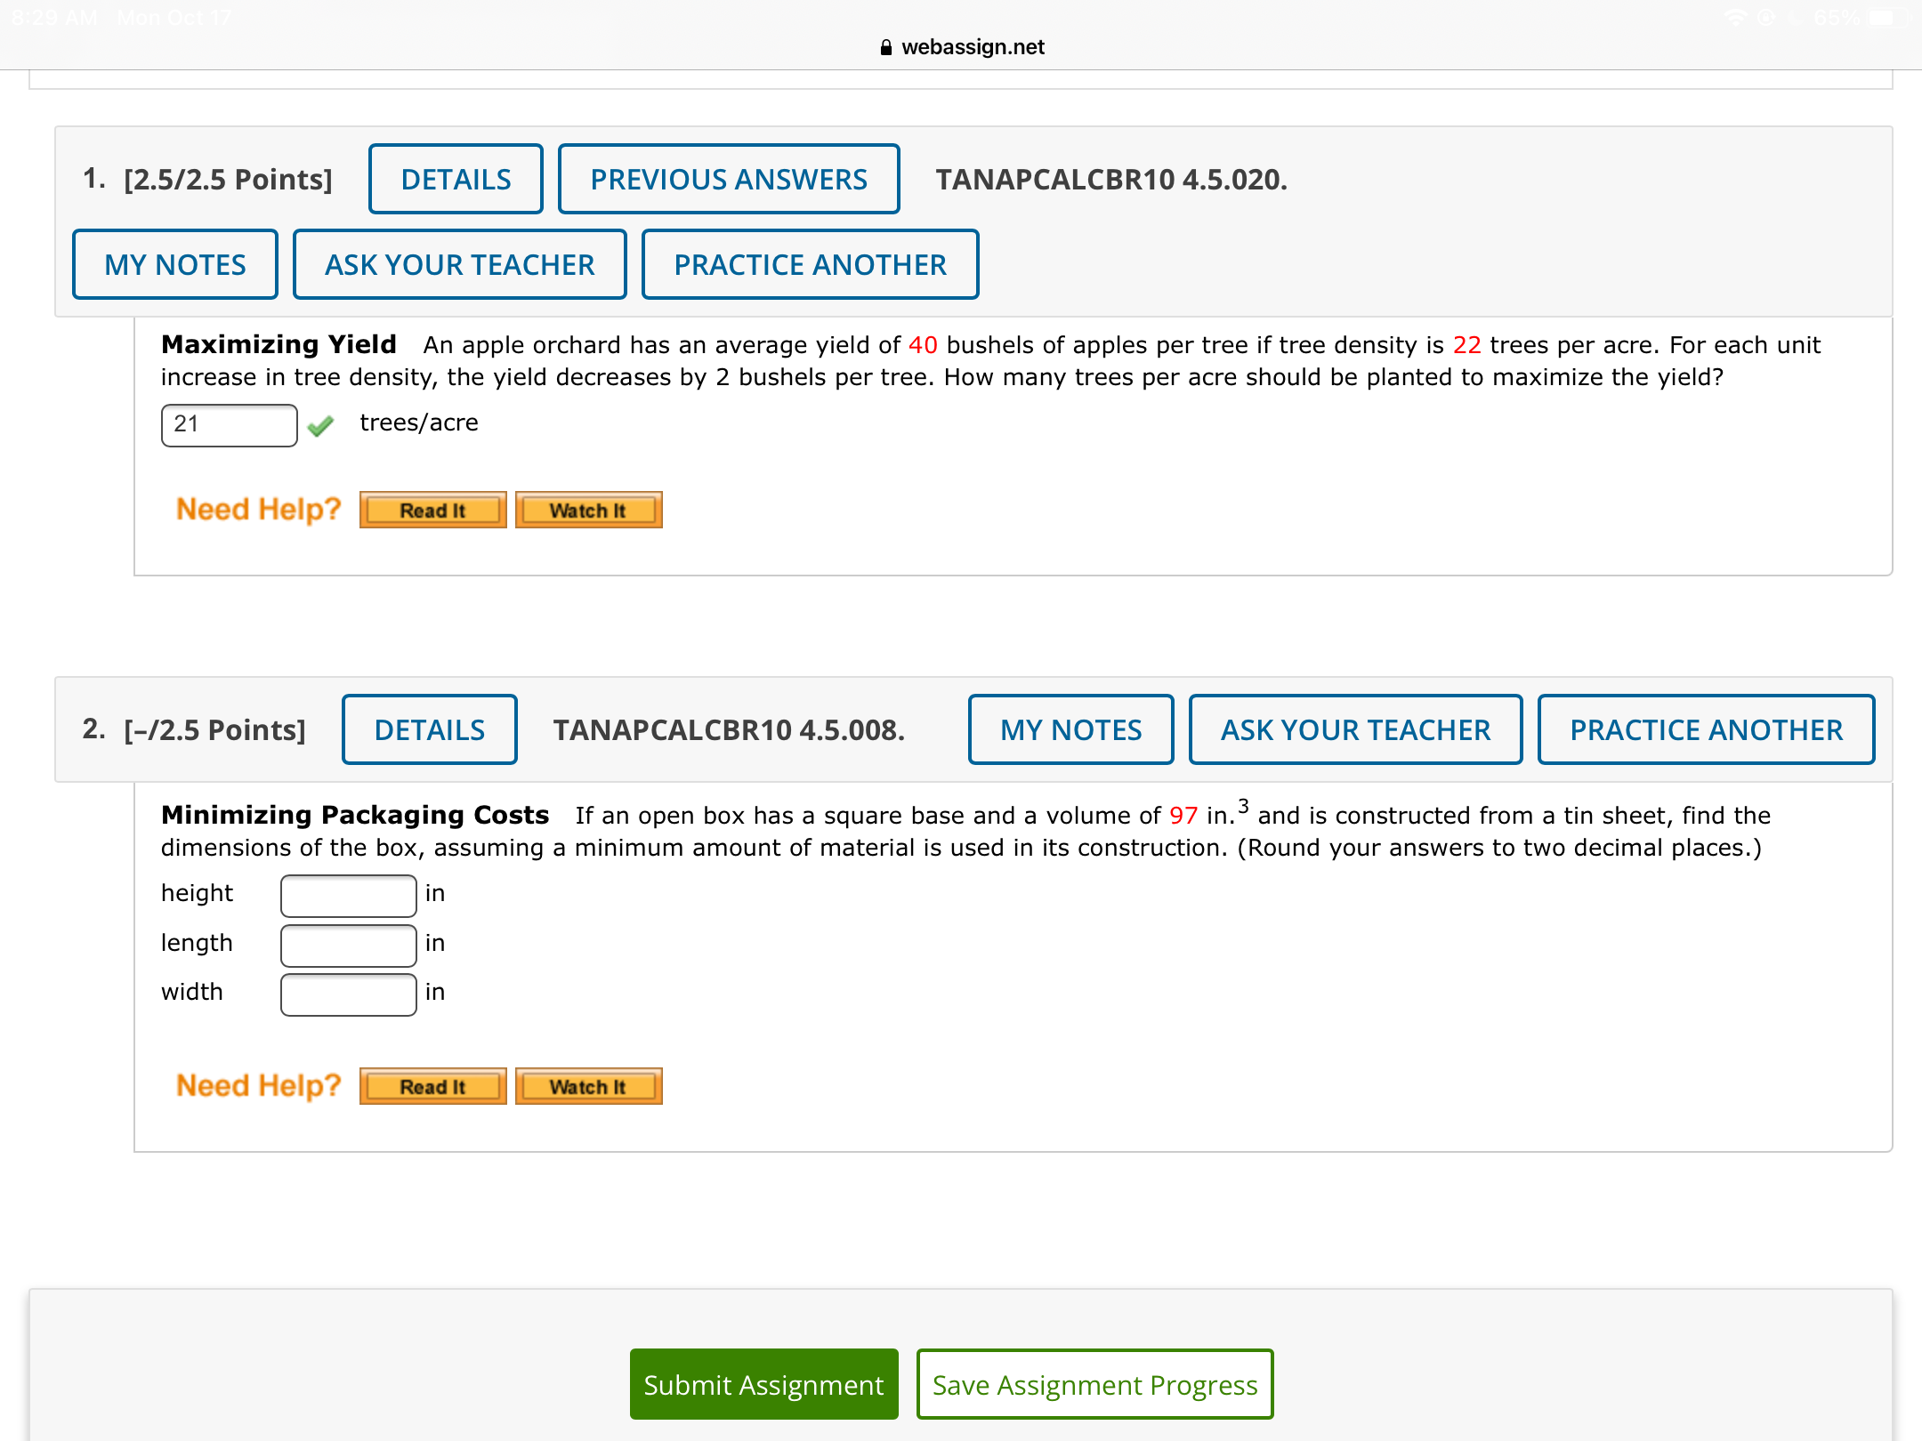Open PREVIOUS ANSWERS for question 1
This screenshot has height=1441, width=1922.
pos(728,179)
